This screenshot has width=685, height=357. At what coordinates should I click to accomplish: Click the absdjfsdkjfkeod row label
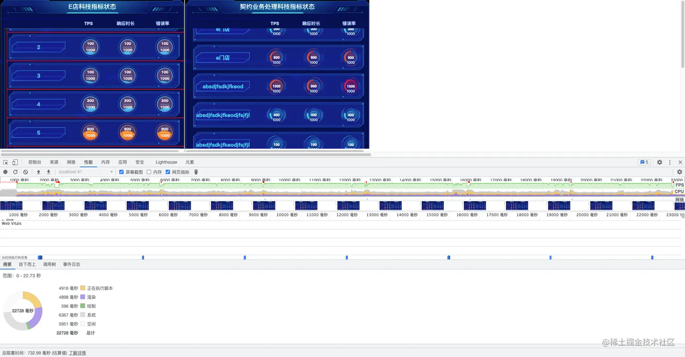pyautogui.click(x=223, y=87)
